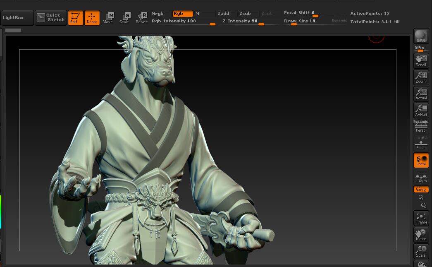This screenshot has height=267, width=432.
Task: Click the canvas scroll bar handle
Action: tap(13, 30)
